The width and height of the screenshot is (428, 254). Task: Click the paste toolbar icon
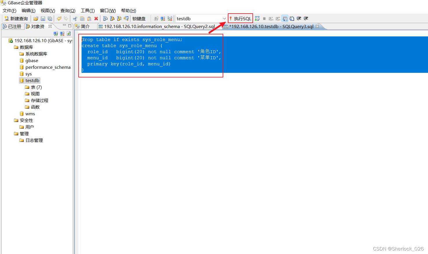[89, 18]
